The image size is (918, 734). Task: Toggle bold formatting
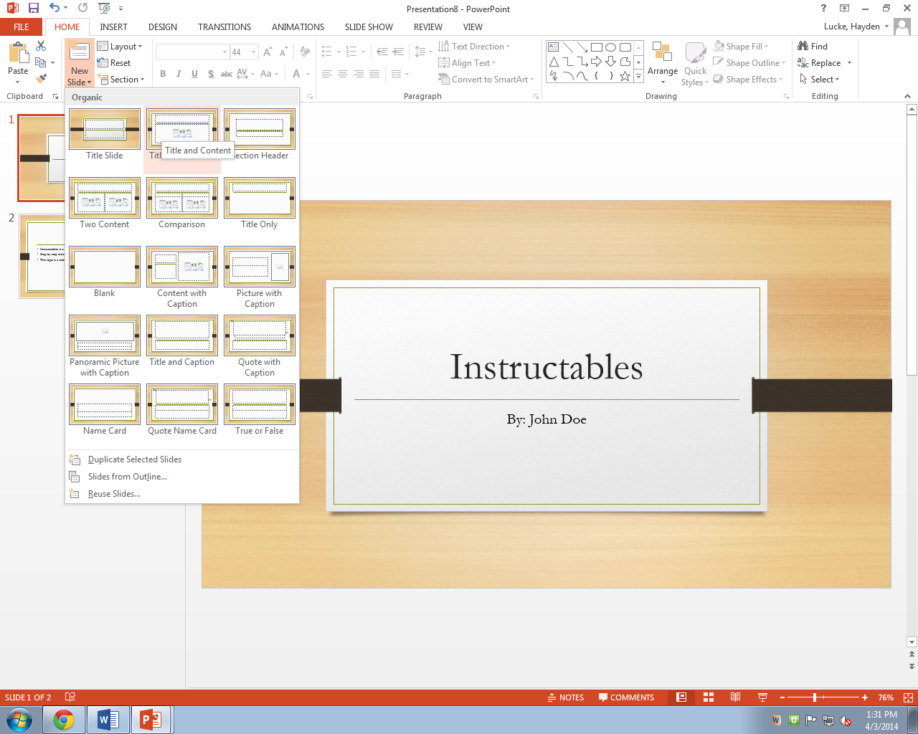pyautogui.click(x=163, y=73)
